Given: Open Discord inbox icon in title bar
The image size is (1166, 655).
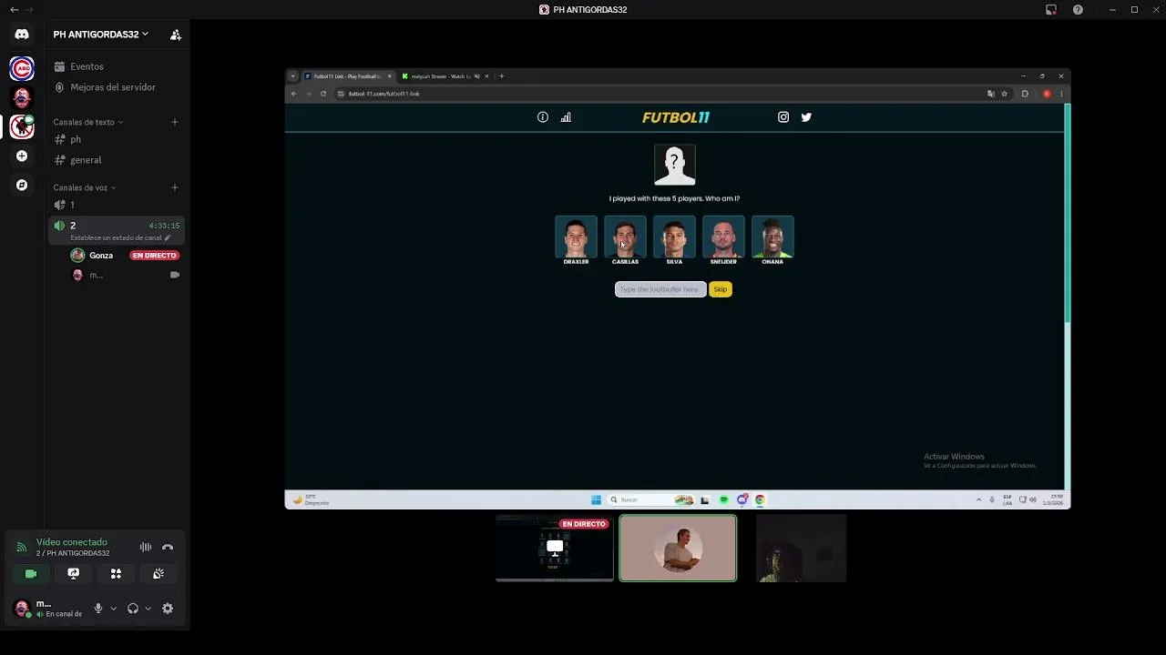Looking at the screenshot, I should 1051,10.
